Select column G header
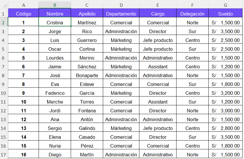 click(x=225, y=5)
